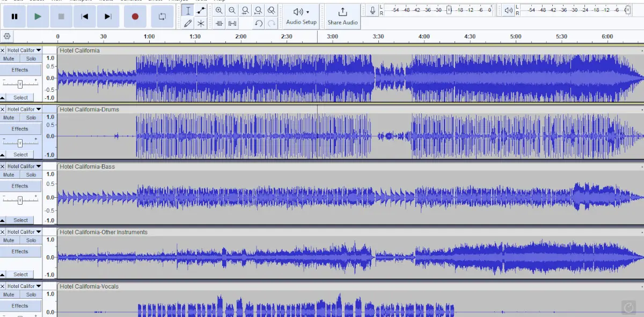
Task: Click Select on Other Instruments track
Action: [x=21, y=275]
